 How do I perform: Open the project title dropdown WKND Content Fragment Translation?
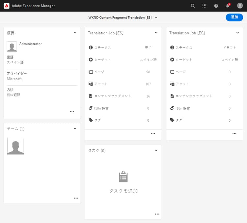[x=123, y=18]
